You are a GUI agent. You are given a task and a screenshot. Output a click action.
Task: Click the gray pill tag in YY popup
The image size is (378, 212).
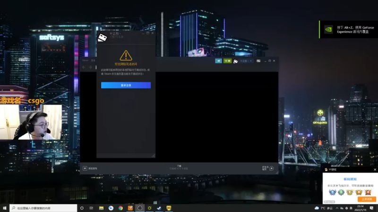coord(329,202)
